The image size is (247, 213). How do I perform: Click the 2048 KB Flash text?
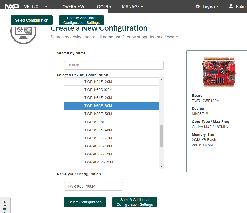[x=204, y=140]
